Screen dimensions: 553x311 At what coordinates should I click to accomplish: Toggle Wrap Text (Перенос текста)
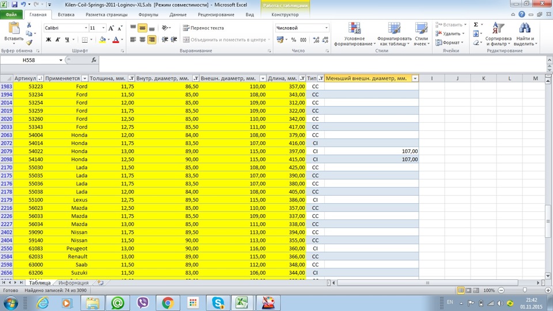[203, 28]
